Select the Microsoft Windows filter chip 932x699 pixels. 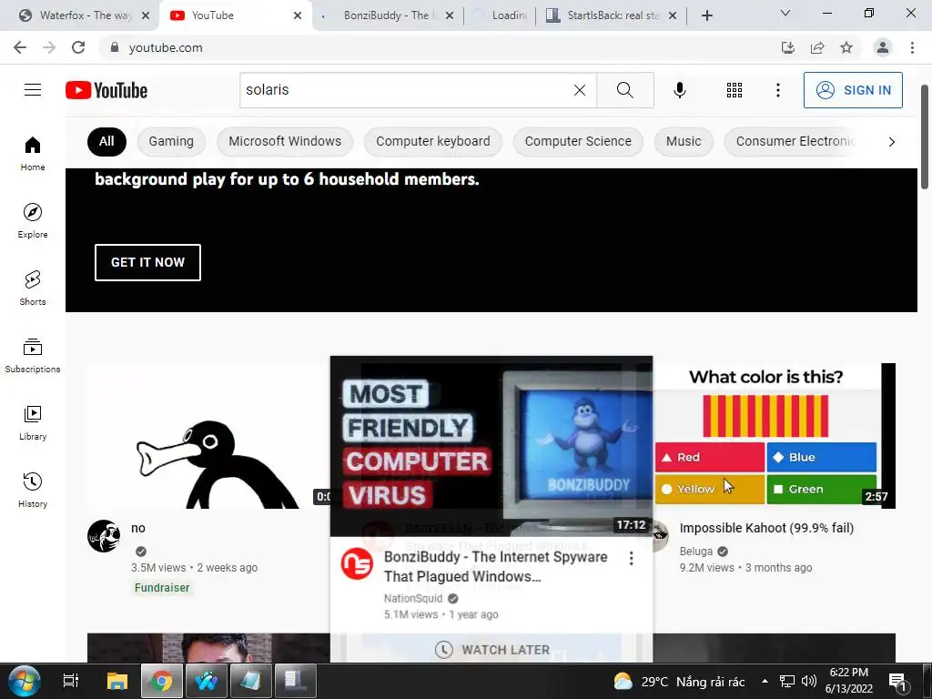[x=285, y=141]
